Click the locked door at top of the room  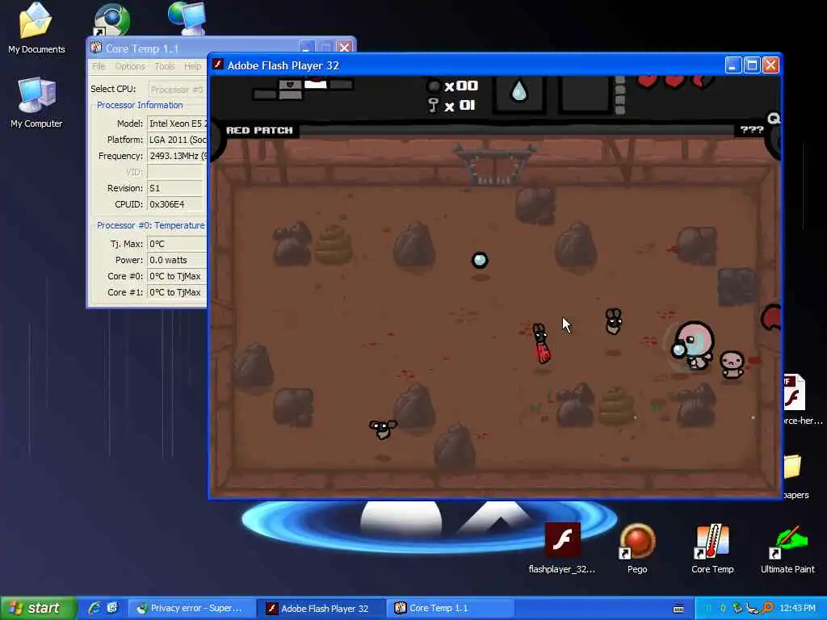(494, 165)
